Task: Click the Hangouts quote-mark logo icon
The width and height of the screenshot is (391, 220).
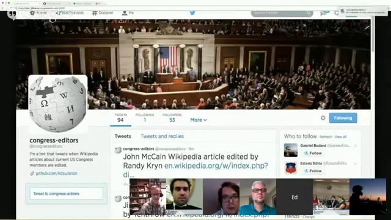Action: click(x=12, y=15)
